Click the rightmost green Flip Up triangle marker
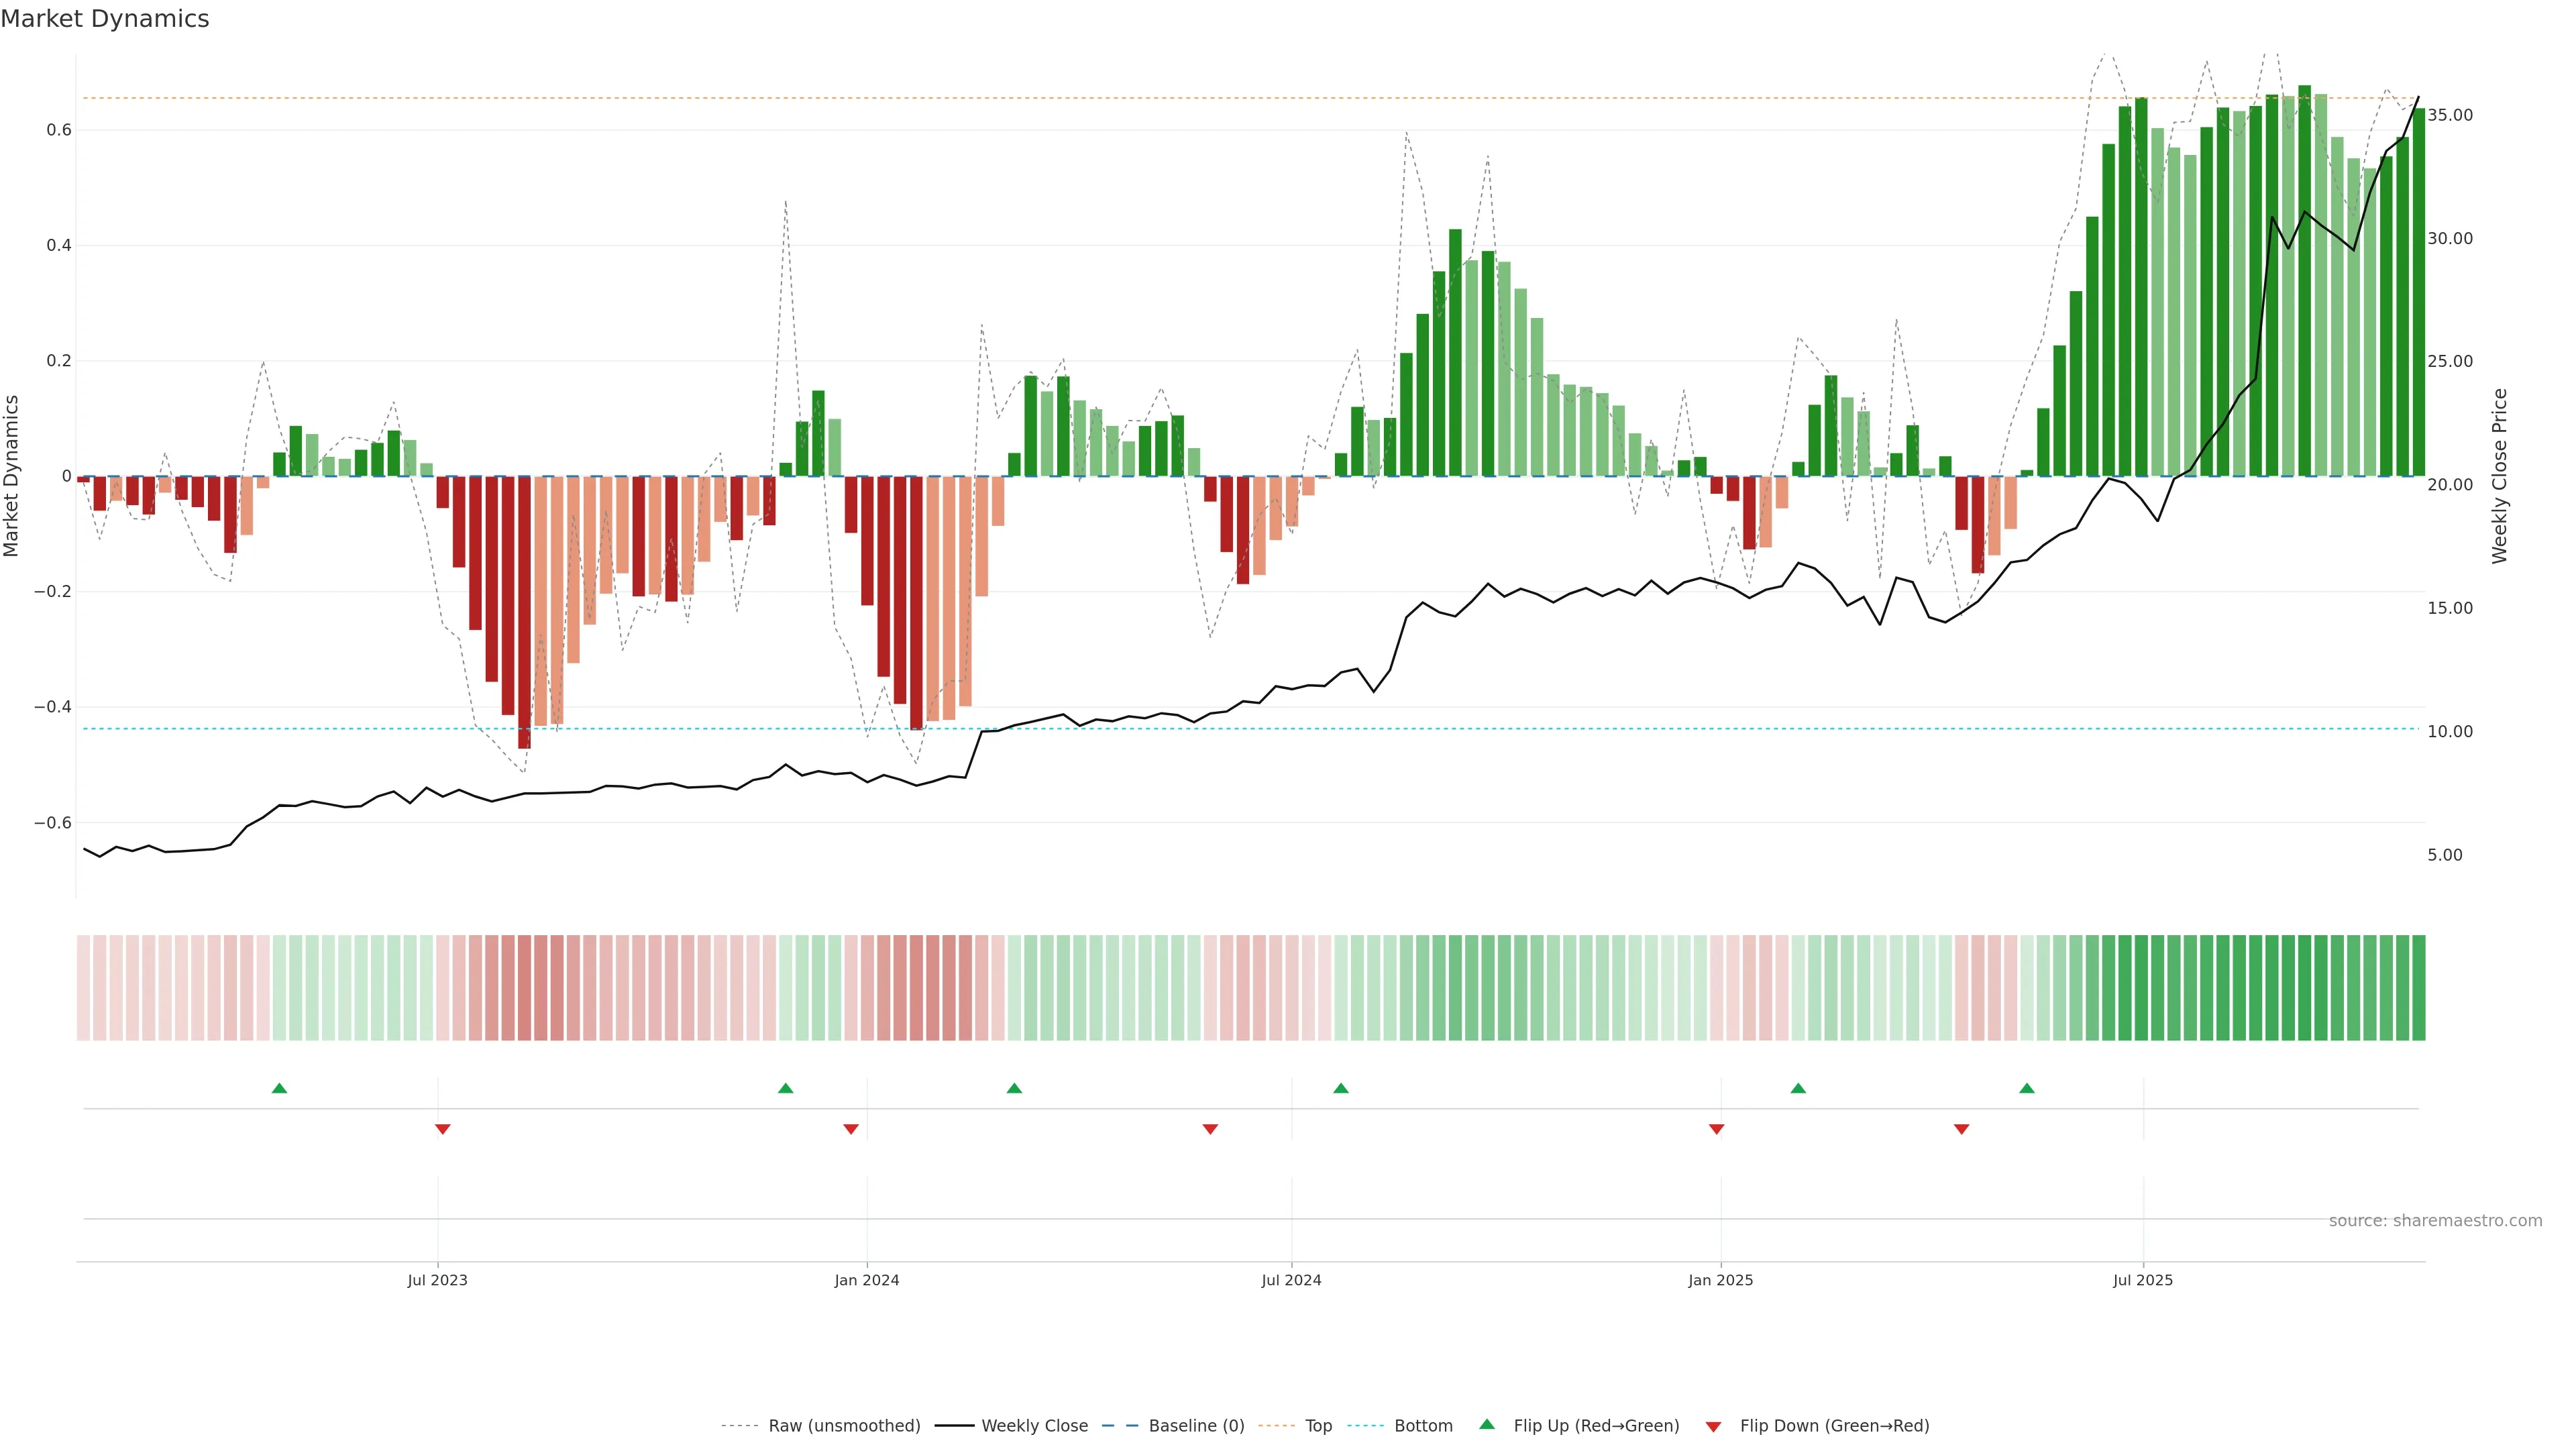 [2026, 1088]
